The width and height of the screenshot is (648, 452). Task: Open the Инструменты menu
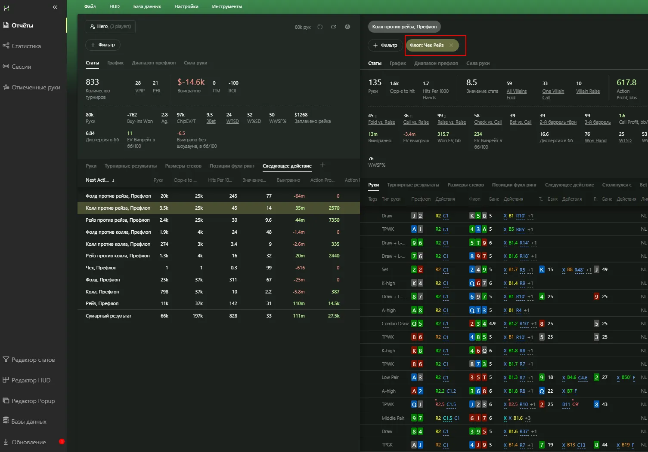coord(226,6)
